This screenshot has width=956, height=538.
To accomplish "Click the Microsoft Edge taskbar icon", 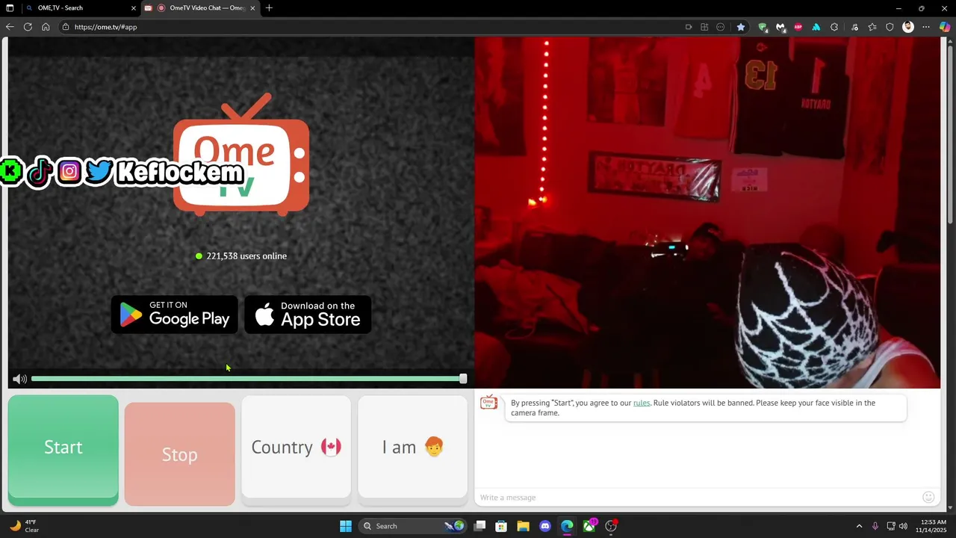I will click(x=567, y=526).
